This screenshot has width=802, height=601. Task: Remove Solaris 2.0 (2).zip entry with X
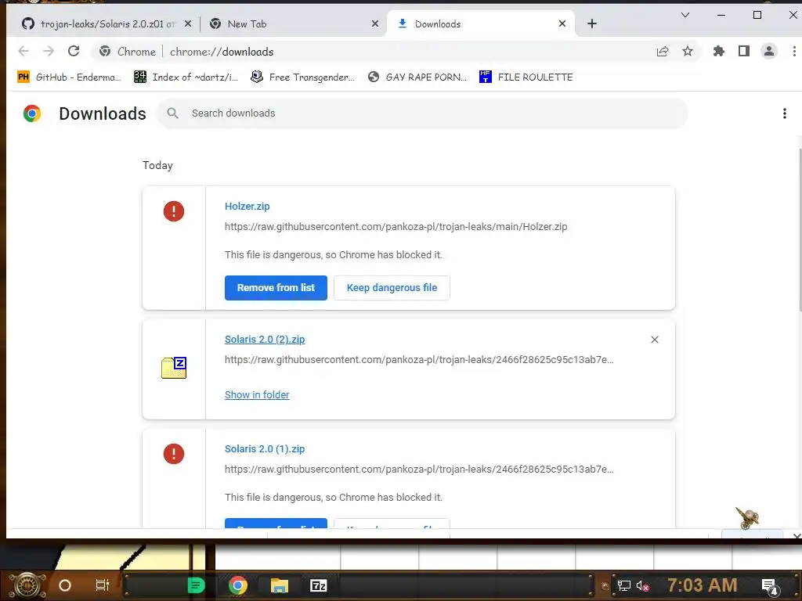click(x=654, y=340)
